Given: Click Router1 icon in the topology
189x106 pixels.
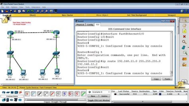Looking at the screenshot, I should point(56,32).
